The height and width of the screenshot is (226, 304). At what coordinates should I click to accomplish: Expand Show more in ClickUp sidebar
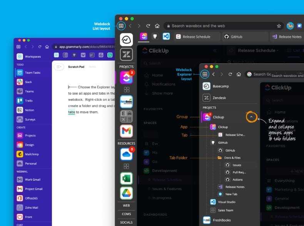coord(162,93)
